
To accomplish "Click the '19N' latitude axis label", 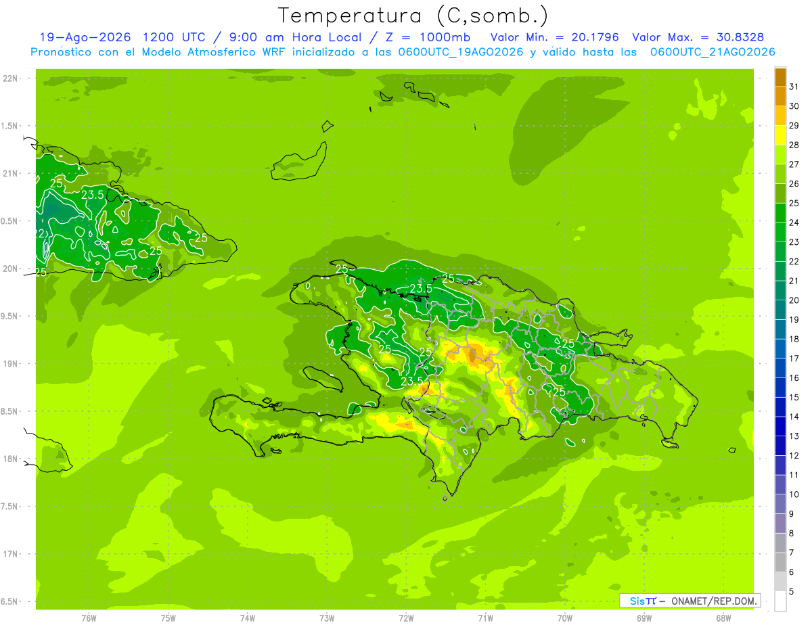I will [9, 364].
